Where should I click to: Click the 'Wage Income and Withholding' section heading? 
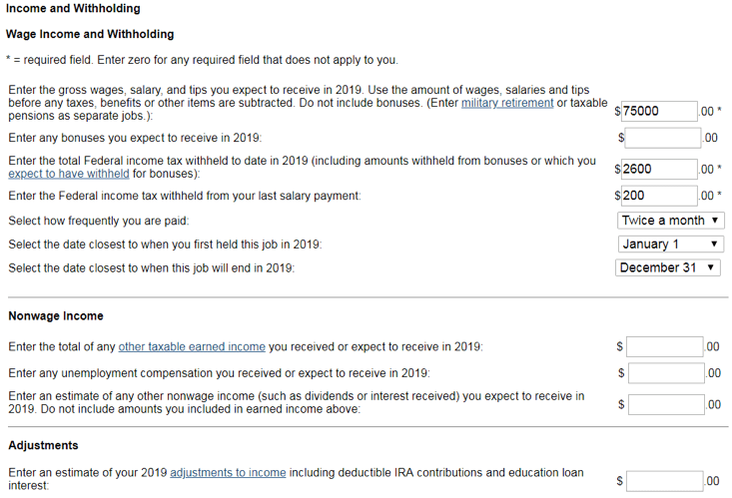90,35
